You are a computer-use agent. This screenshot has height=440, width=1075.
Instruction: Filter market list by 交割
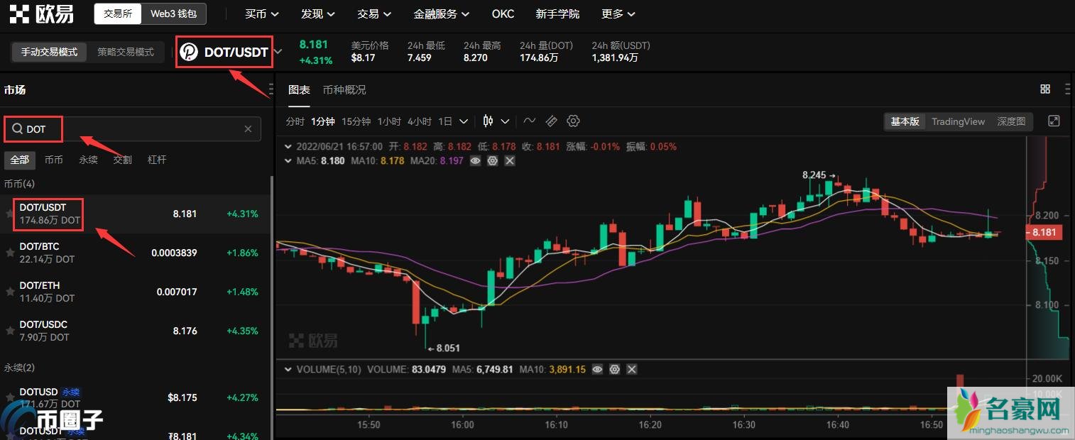pos(122,160)
